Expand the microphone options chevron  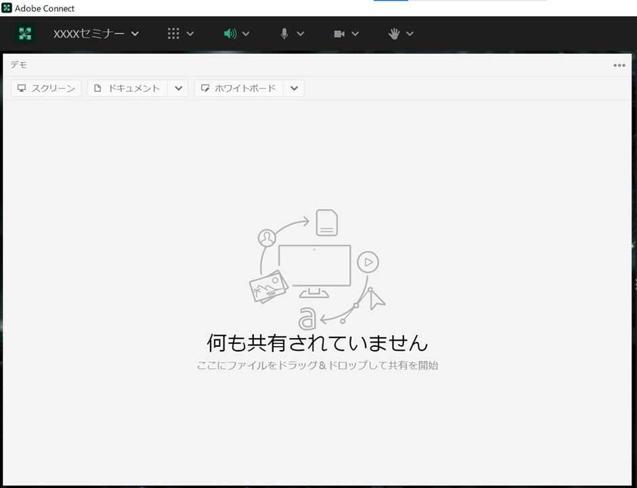tap(301, 34)
